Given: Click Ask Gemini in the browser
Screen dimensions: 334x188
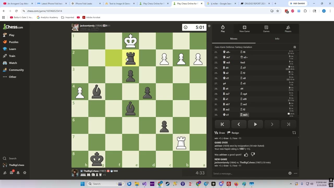Looking at the screenshot, I should tap(297, 4).
